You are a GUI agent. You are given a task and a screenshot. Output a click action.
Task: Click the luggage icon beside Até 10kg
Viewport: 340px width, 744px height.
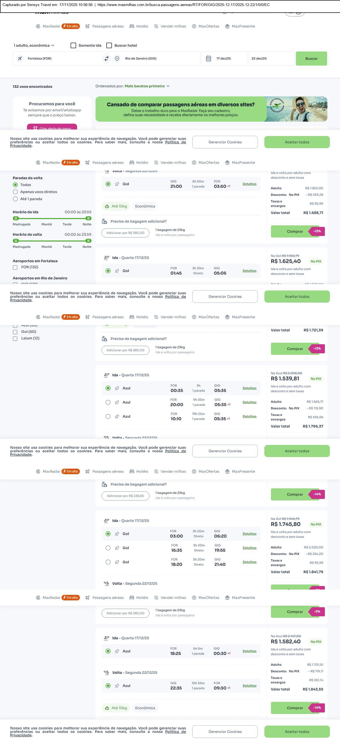pos(107,206)
